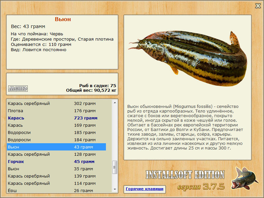Click the Оценивается с: 110 грамм line

41,45
